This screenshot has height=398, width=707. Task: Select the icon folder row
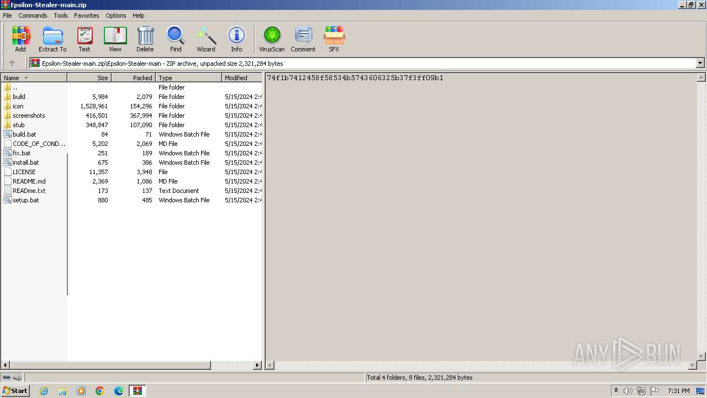131,106
